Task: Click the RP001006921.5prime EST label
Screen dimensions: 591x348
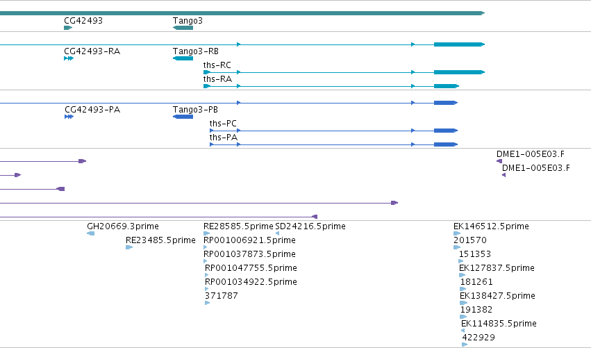Action: [x=249, y=240]
